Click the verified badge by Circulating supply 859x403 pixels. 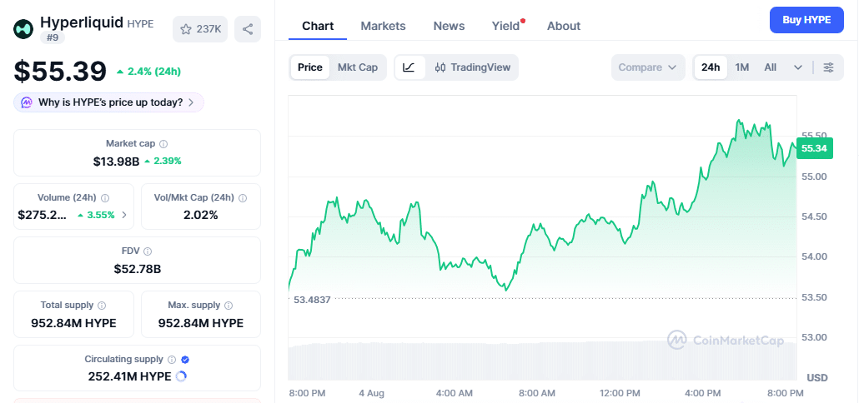(x=185, y=360)
